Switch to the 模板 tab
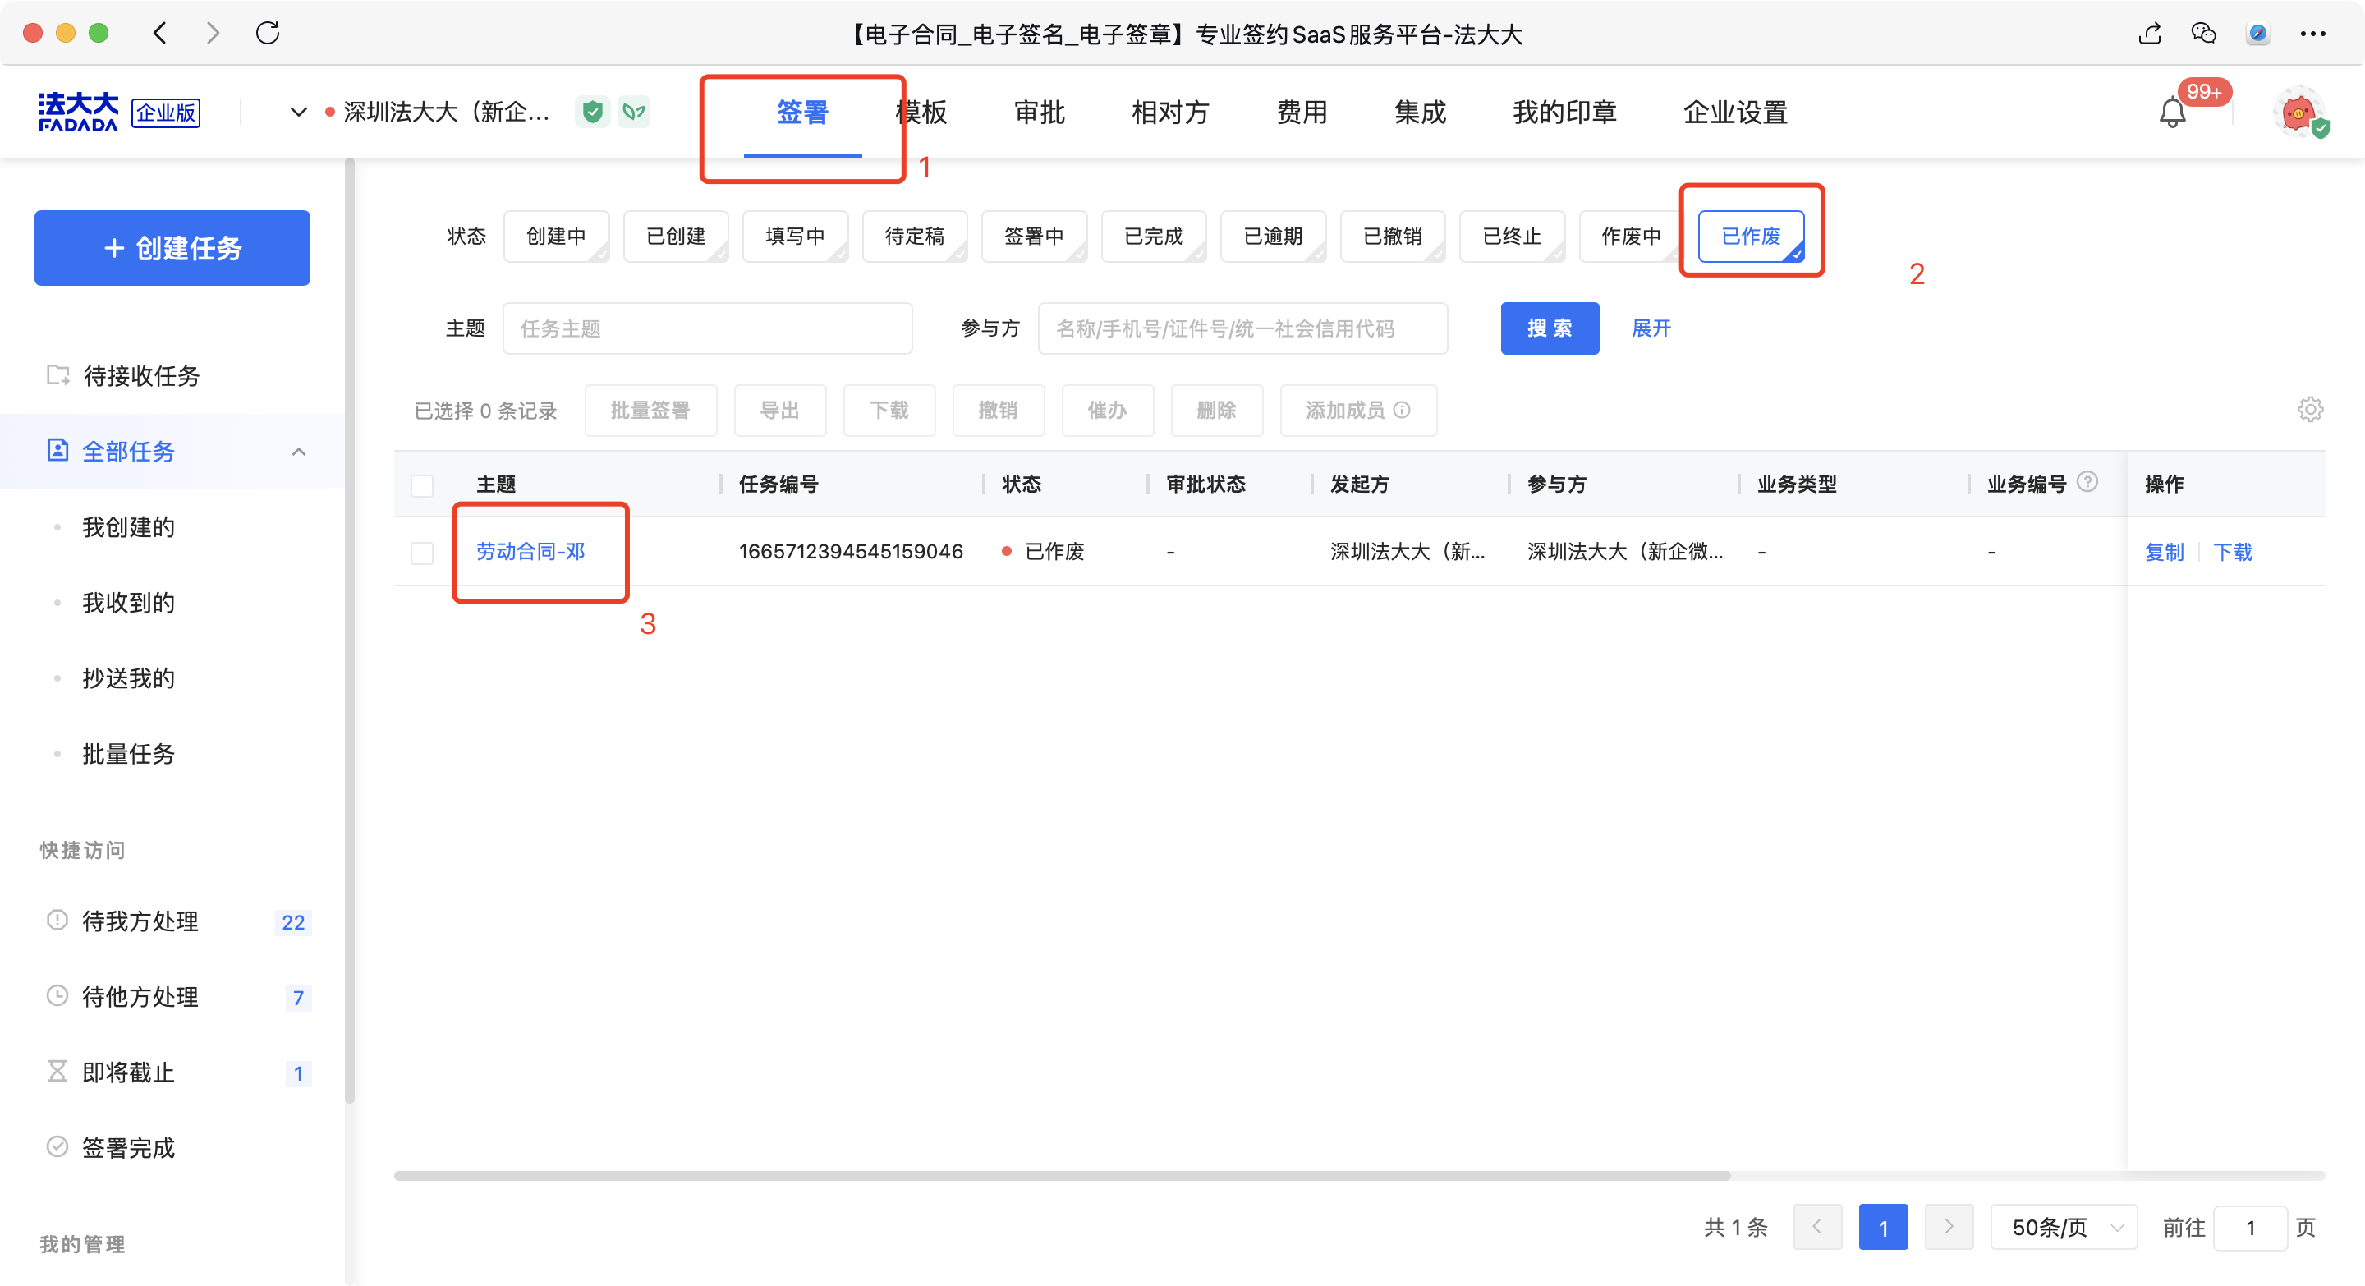The height and width of the screenshot is (1286, 2365). click(921, 112)
